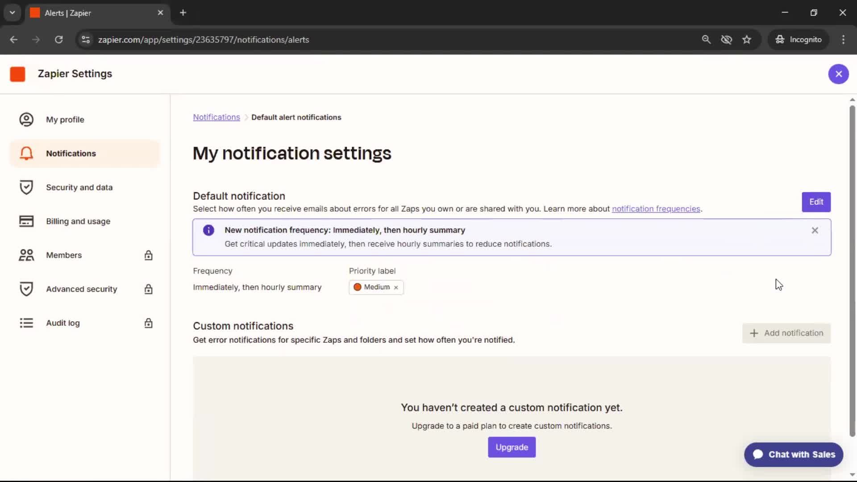Click the info icon in the banner

tap(208, 230)
